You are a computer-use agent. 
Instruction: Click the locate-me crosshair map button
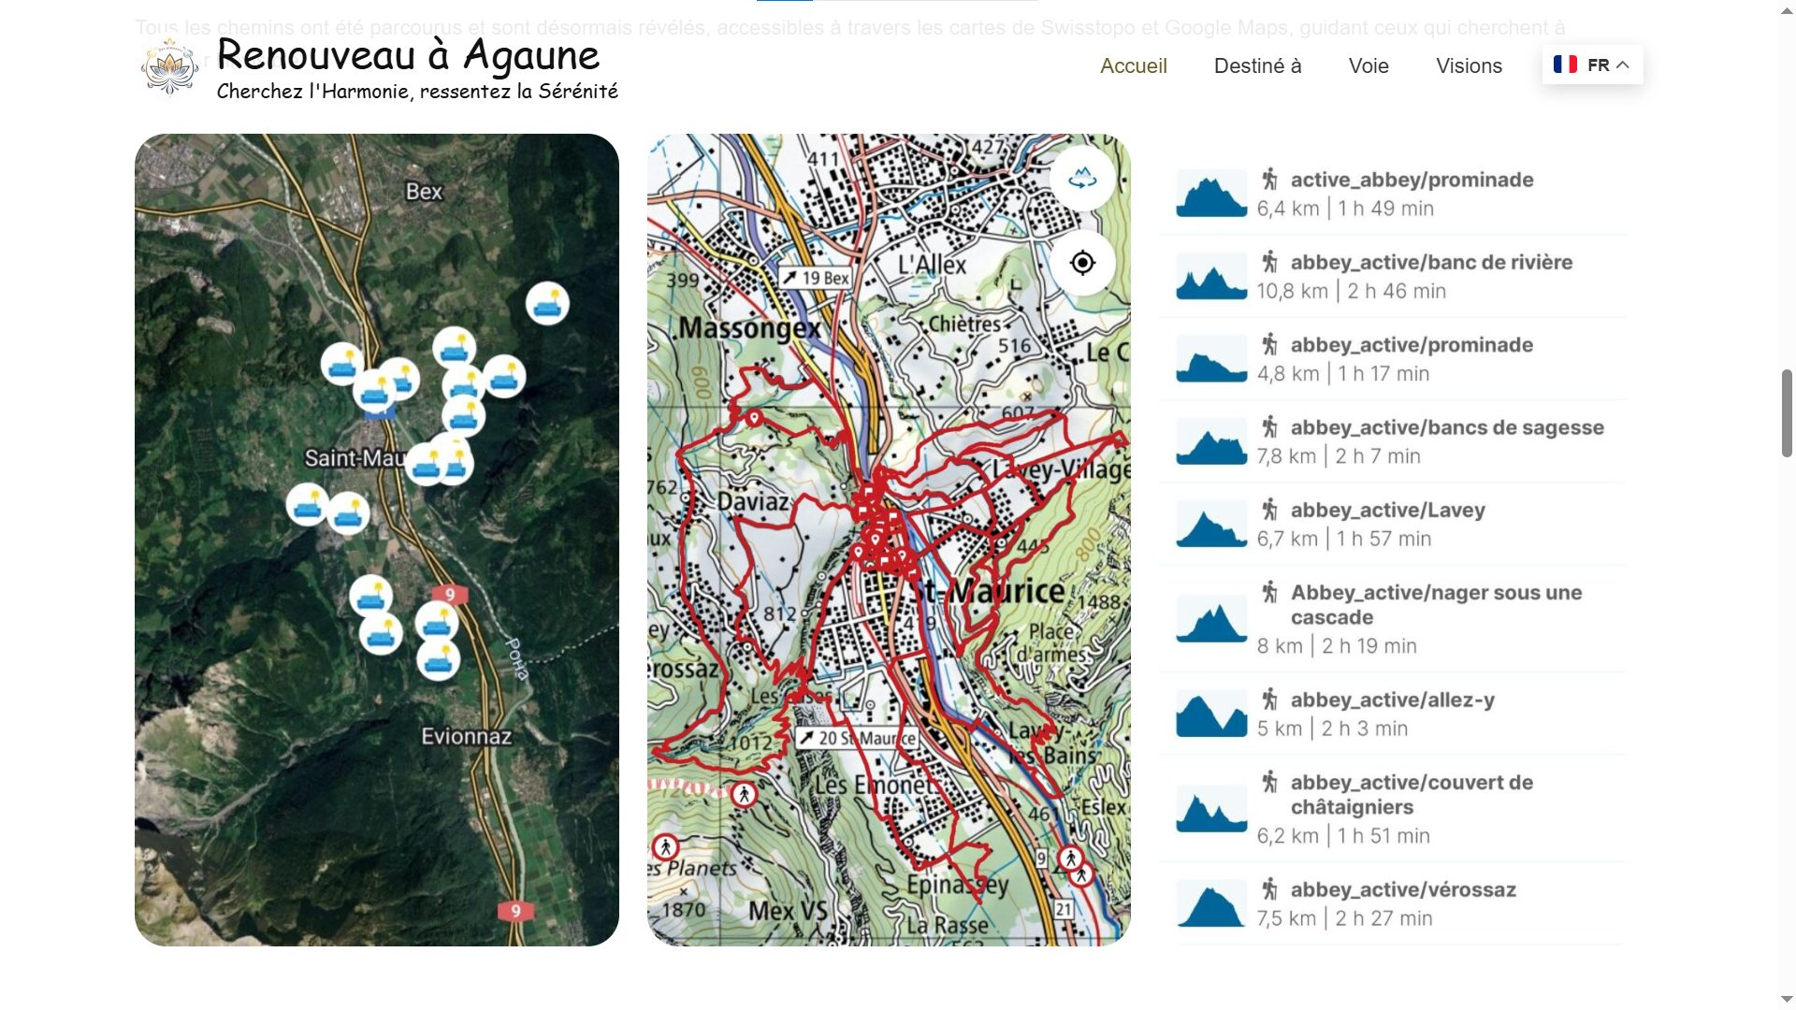coord(1082,263)
